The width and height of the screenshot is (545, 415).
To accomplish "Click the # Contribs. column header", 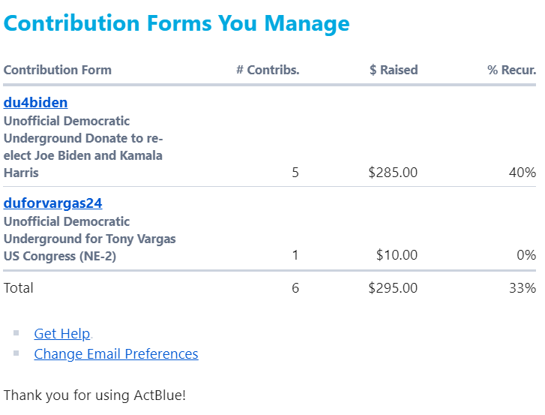I will pos(268,71).
